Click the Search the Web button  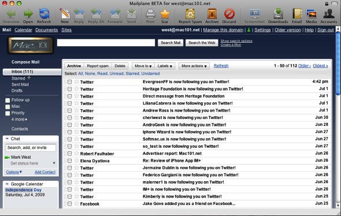(202, 43)
